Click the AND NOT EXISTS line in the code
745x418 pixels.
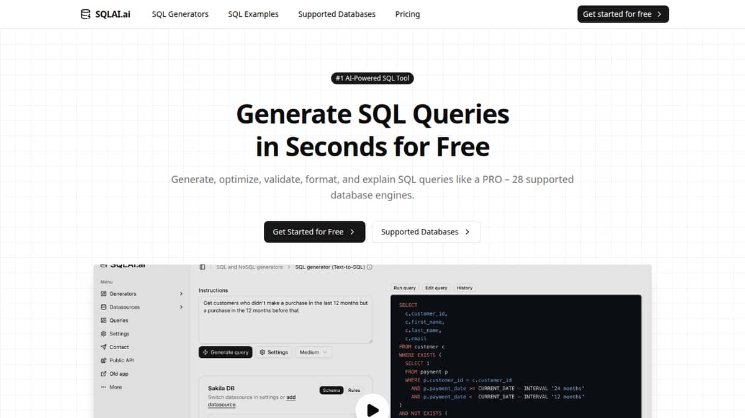pyautogui.click(x=422, y=413)
